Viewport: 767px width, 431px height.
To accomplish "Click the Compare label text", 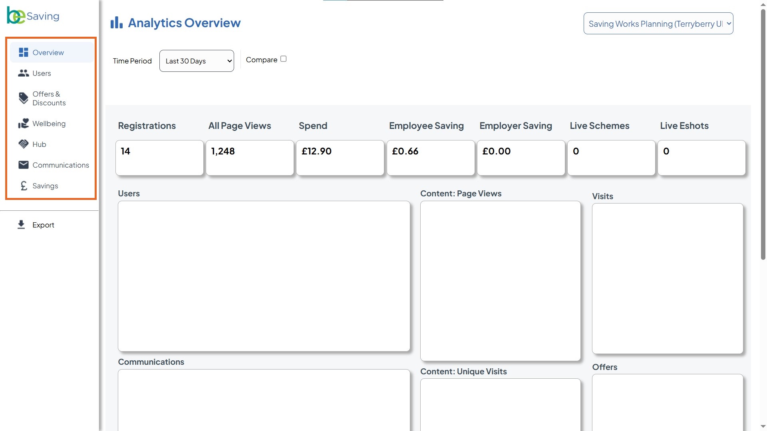I will (x=262, y=59).
